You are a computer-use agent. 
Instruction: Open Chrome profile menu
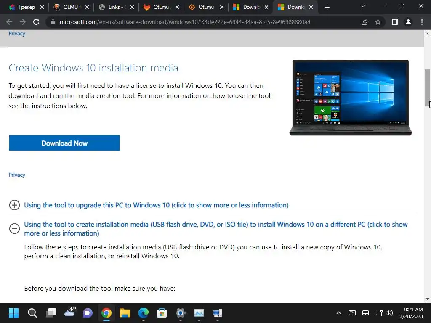click(408, 22)
